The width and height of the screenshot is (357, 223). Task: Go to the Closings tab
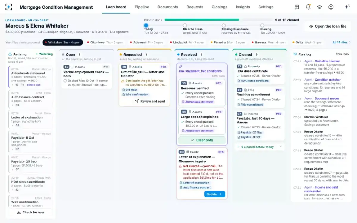(220, 7)
